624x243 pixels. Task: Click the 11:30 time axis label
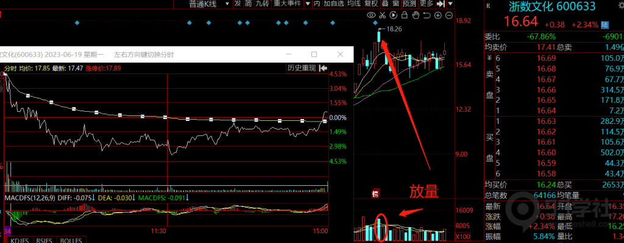click(x=158, y=231)
